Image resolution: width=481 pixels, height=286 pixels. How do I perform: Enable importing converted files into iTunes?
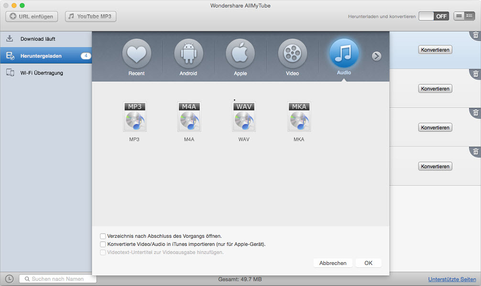click(x=103, y=244)
